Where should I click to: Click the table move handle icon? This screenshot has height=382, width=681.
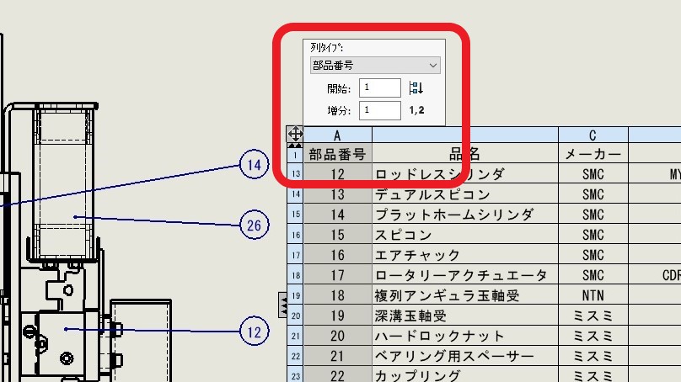click(295, 134)
